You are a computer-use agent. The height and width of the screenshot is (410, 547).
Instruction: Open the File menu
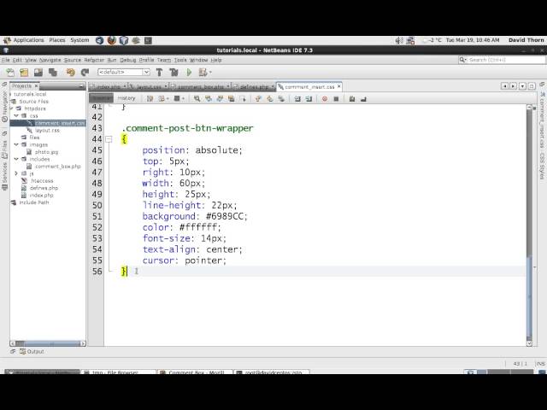6,60
